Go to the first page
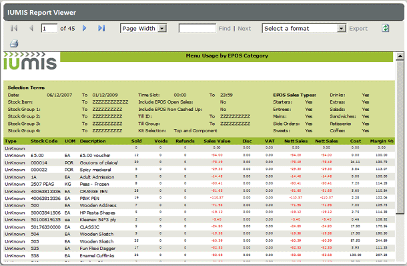407x266 pixels. [14, 28]
